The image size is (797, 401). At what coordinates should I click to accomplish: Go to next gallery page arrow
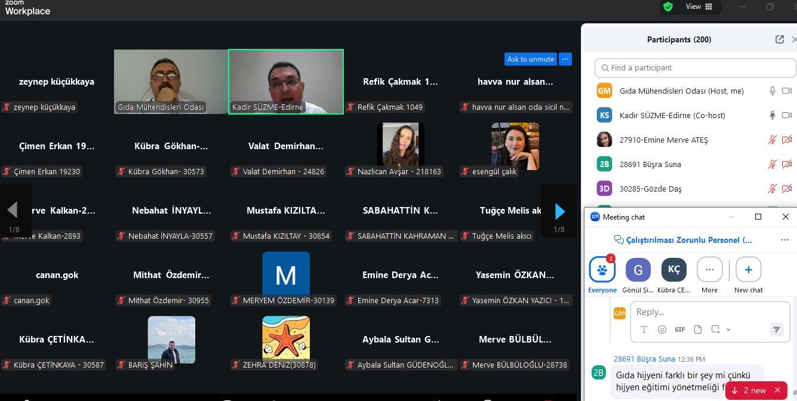pos(559,211)
